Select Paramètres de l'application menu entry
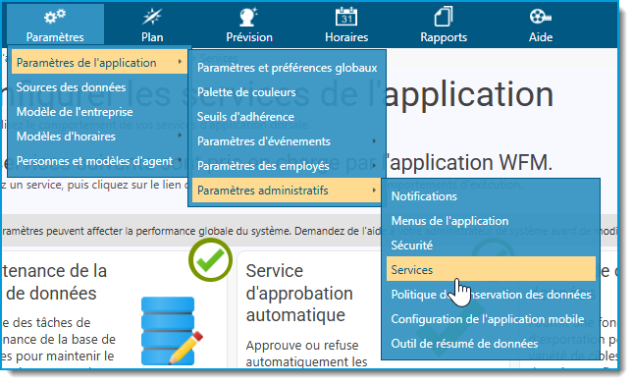Image resolution: width=633 pixels, height=384 pixels. coord(99,62)
